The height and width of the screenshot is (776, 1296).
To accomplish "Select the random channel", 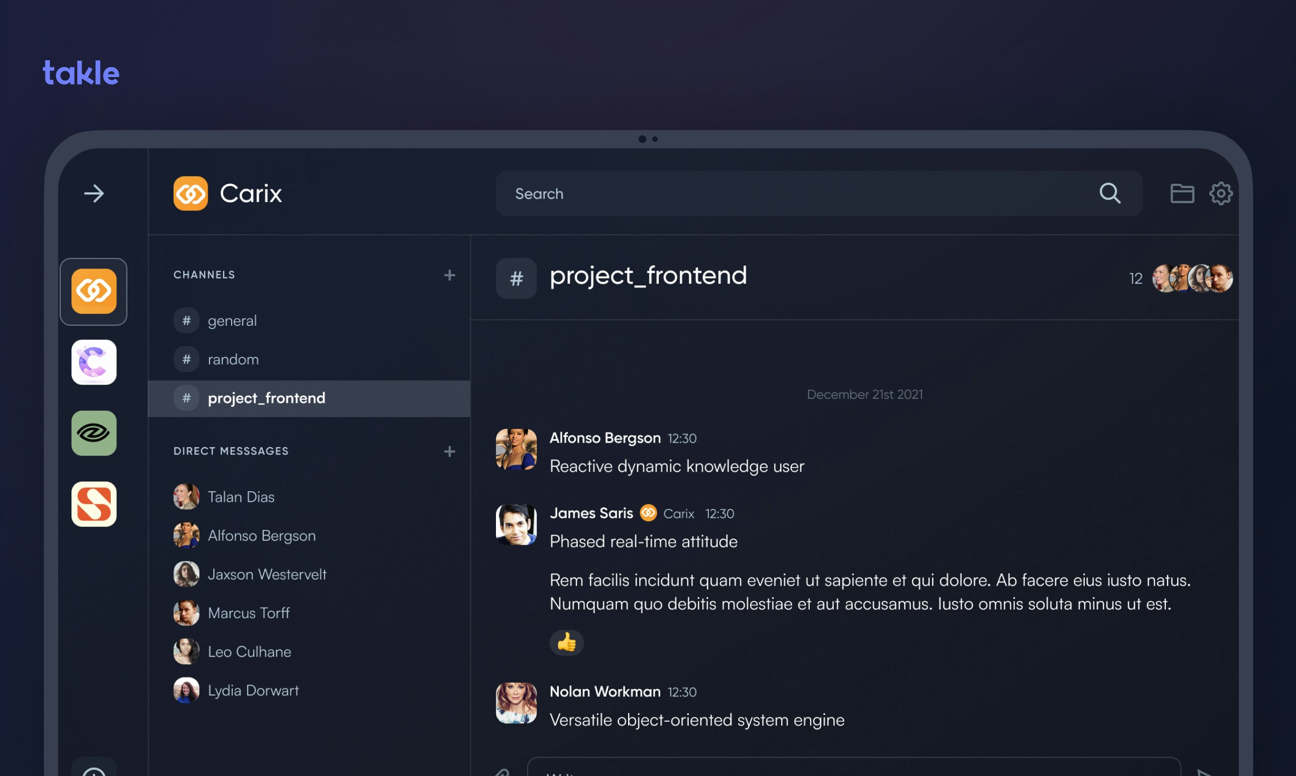I will (309, 359).
